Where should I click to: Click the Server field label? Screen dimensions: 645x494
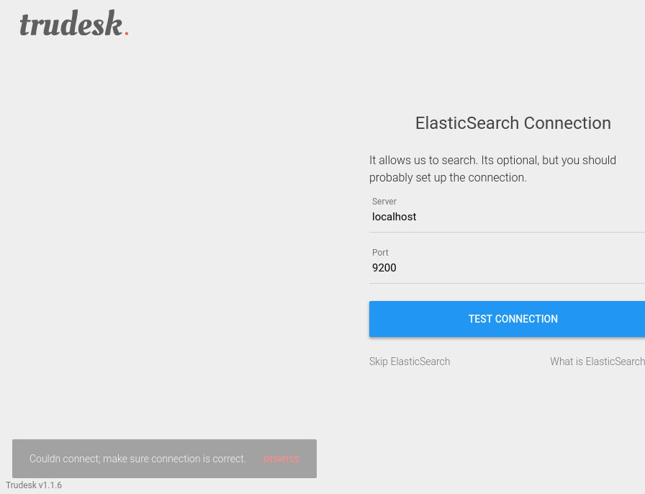coord(384,202)
